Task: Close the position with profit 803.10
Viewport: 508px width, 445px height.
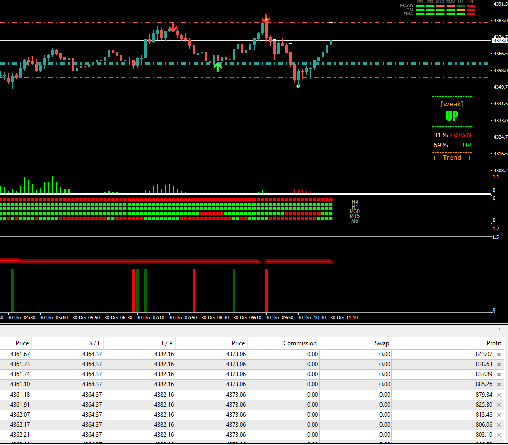Action: [x=499, y=435]
